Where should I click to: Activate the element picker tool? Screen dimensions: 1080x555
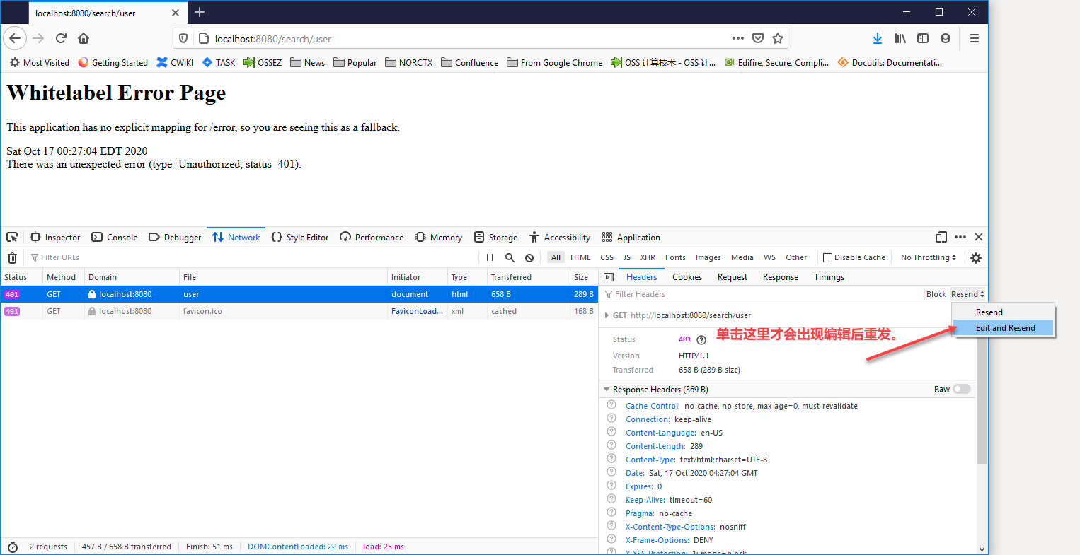[x=12, y=237]
